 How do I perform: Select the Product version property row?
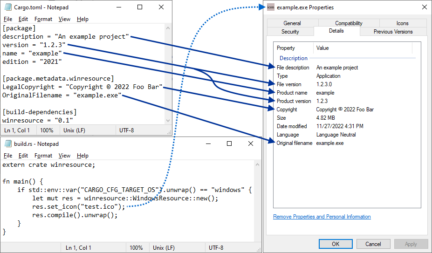(x=347, y=101)
